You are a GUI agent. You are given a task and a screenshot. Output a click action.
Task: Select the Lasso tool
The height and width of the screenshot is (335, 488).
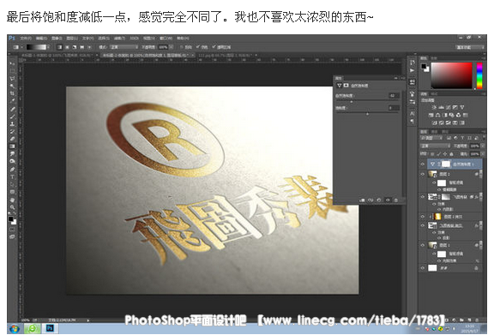[x=12, y=78]
